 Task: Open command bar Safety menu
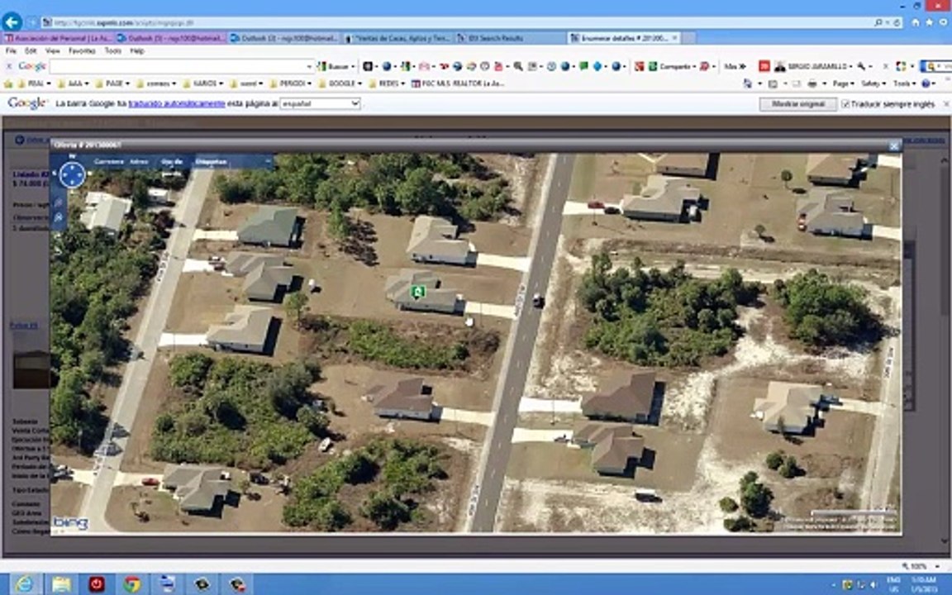point(873,83)
